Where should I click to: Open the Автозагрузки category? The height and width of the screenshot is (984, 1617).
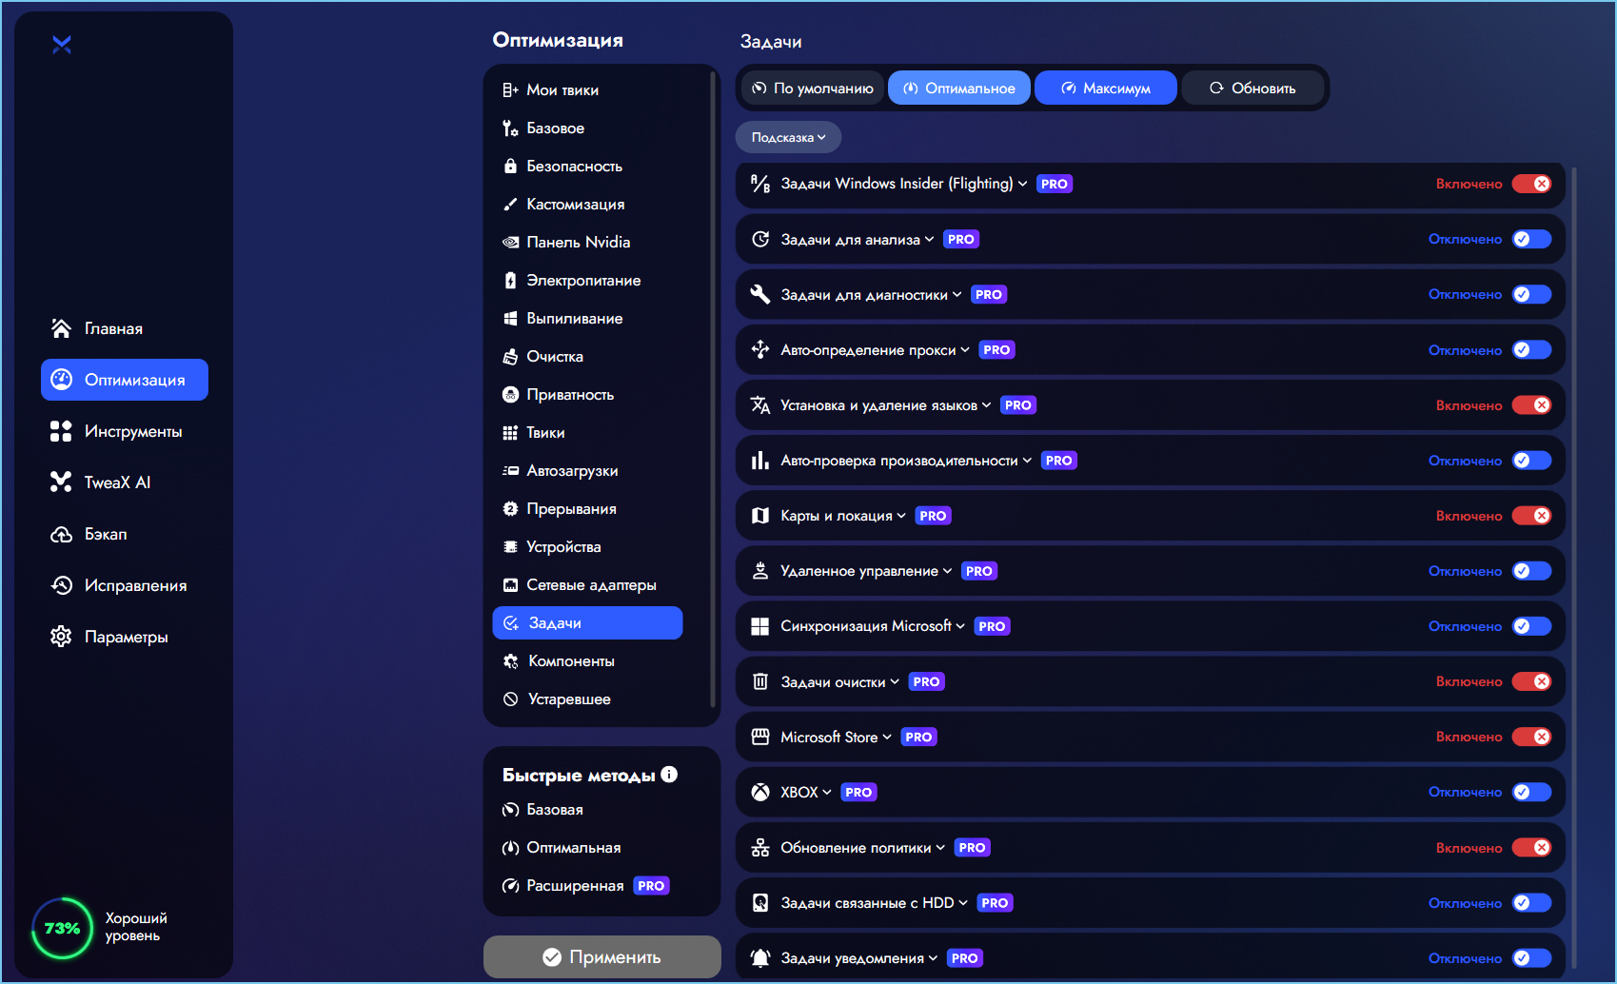588,470
